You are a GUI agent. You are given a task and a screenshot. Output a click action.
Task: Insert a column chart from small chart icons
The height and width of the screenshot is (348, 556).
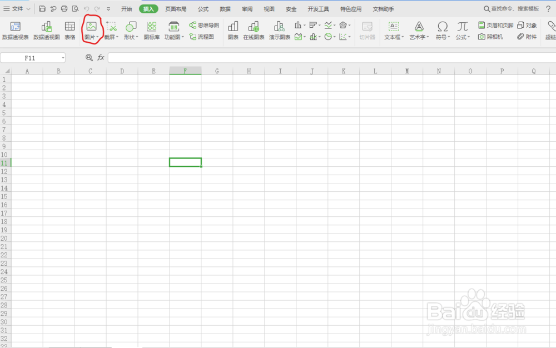[x=298, y=25]
